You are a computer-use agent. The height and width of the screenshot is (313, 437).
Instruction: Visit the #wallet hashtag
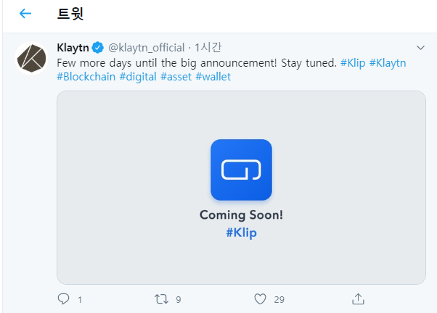tap(213, 77)
